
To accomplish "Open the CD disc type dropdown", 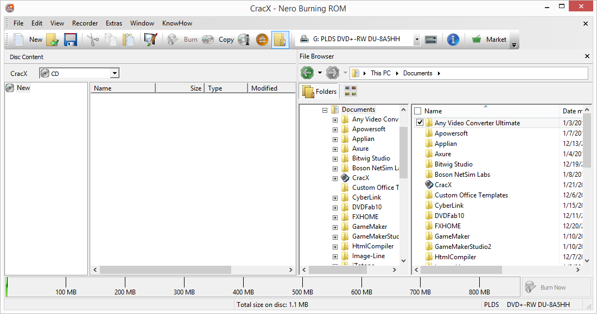I will coord(114,73).
